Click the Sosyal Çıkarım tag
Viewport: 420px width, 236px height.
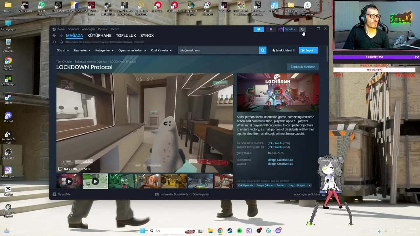pyautogui.click(x=265, y=186)
